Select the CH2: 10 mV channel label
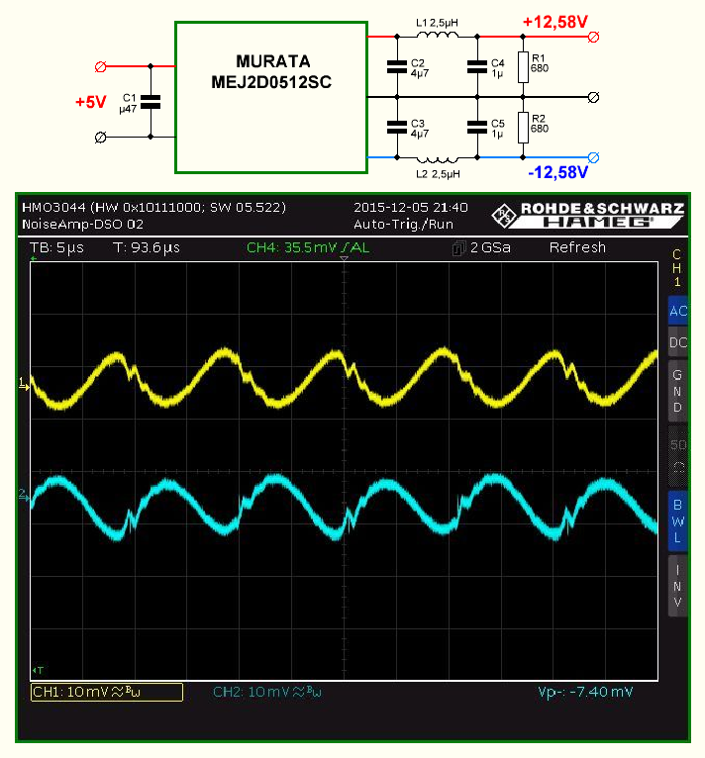 [x=267, y=692]
